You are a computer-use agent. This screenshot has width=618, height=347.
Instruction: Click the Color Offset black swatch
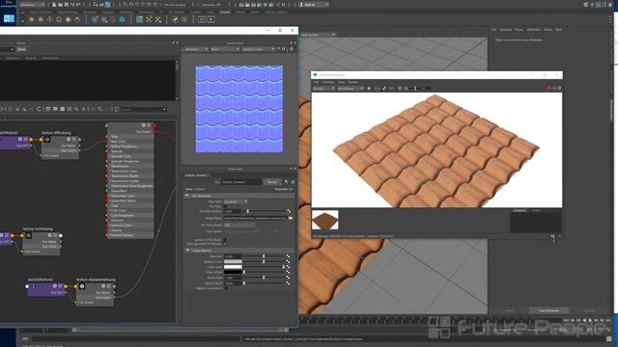[233, 272]
